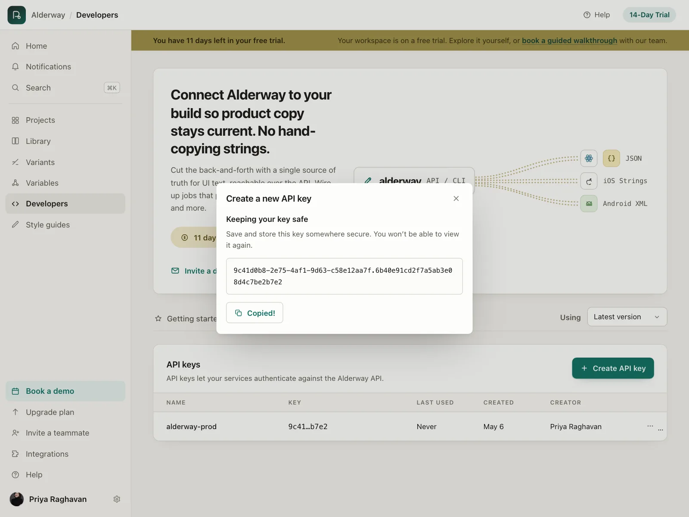The image size is (689, 517).
Task: Click the Create API key button
Action: coord(613,368)
